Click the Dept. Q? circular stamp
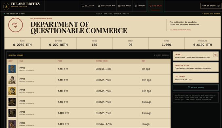222x128 pixels. 16,25
